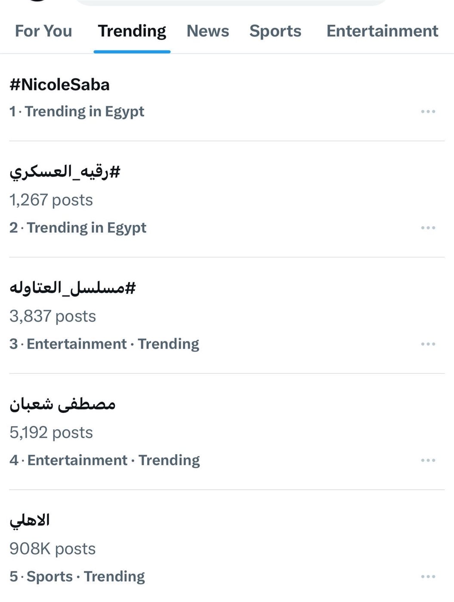Open the #رقيه_العسكري trending hashtag
This screenshot has width=454, height=602.
65,172
